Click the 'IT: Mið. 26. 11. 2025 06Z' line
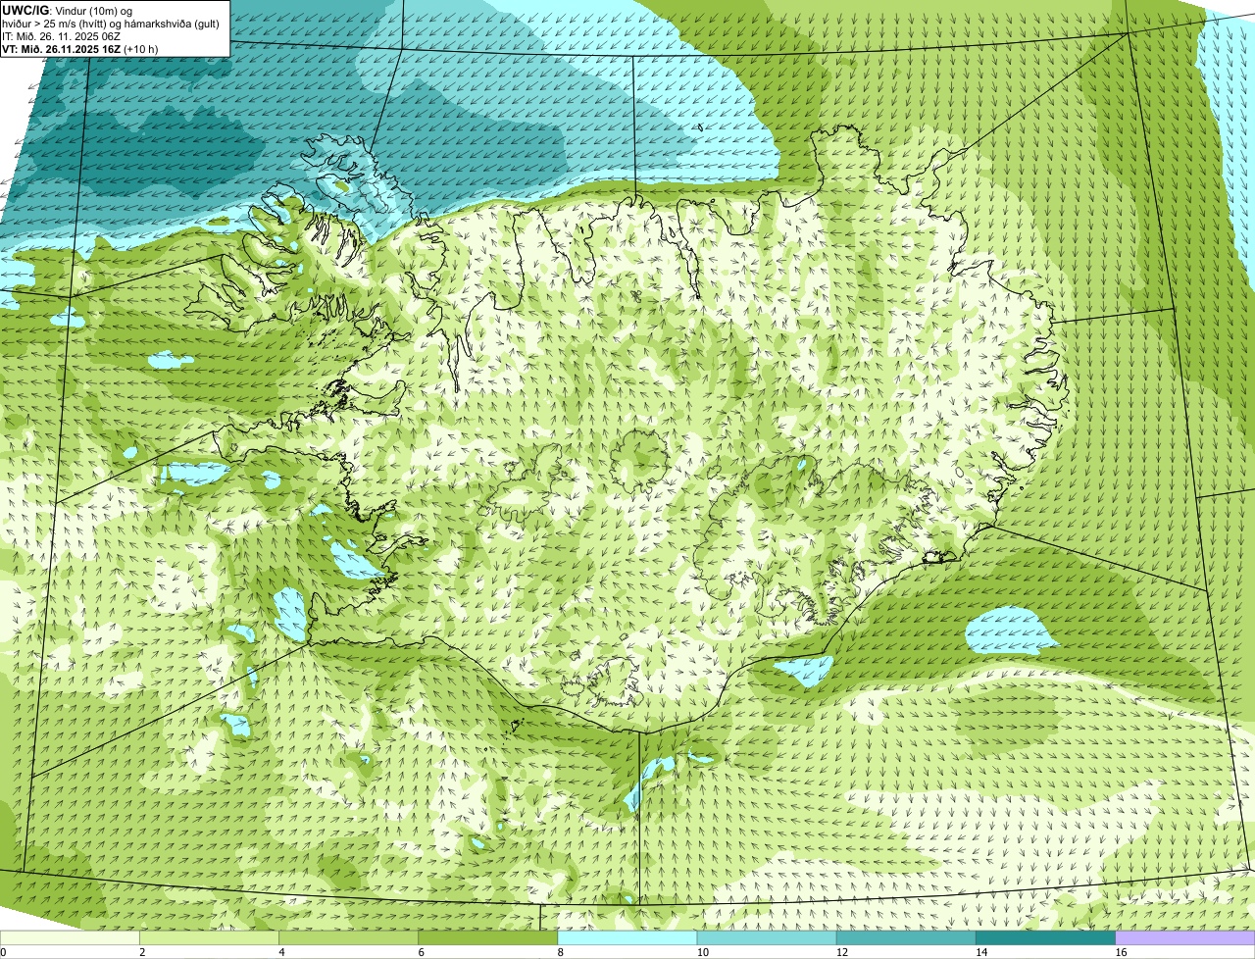Viewport: 1255px width, 959px height. click(x=62, y=36)
